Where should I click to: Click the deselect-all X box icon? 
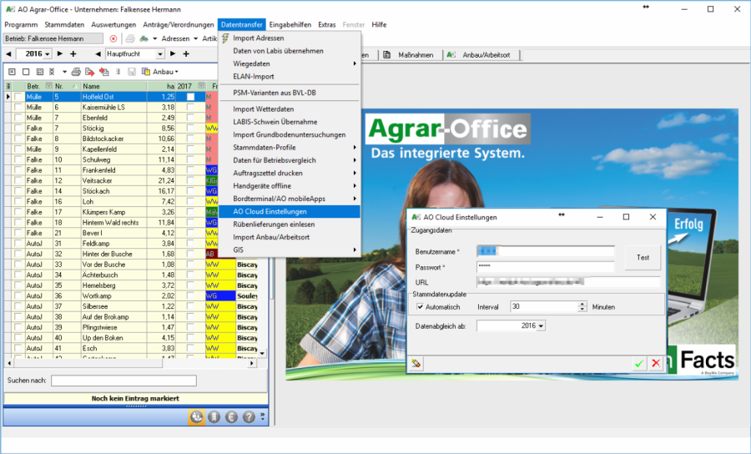click(x=12, y=72)
